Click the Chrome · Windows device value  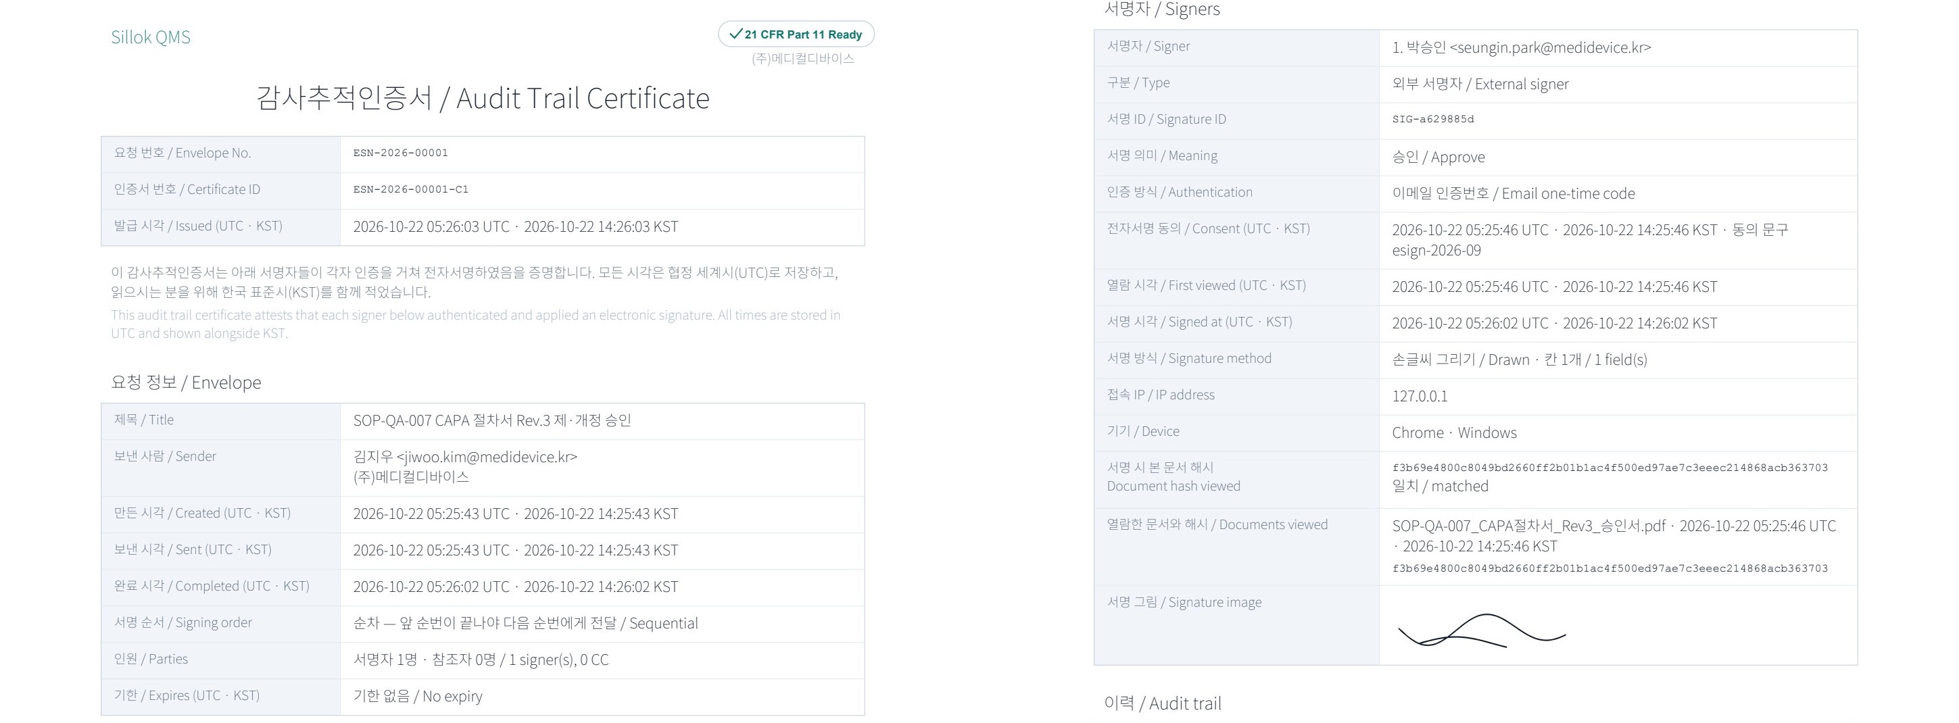[1454, 432]
